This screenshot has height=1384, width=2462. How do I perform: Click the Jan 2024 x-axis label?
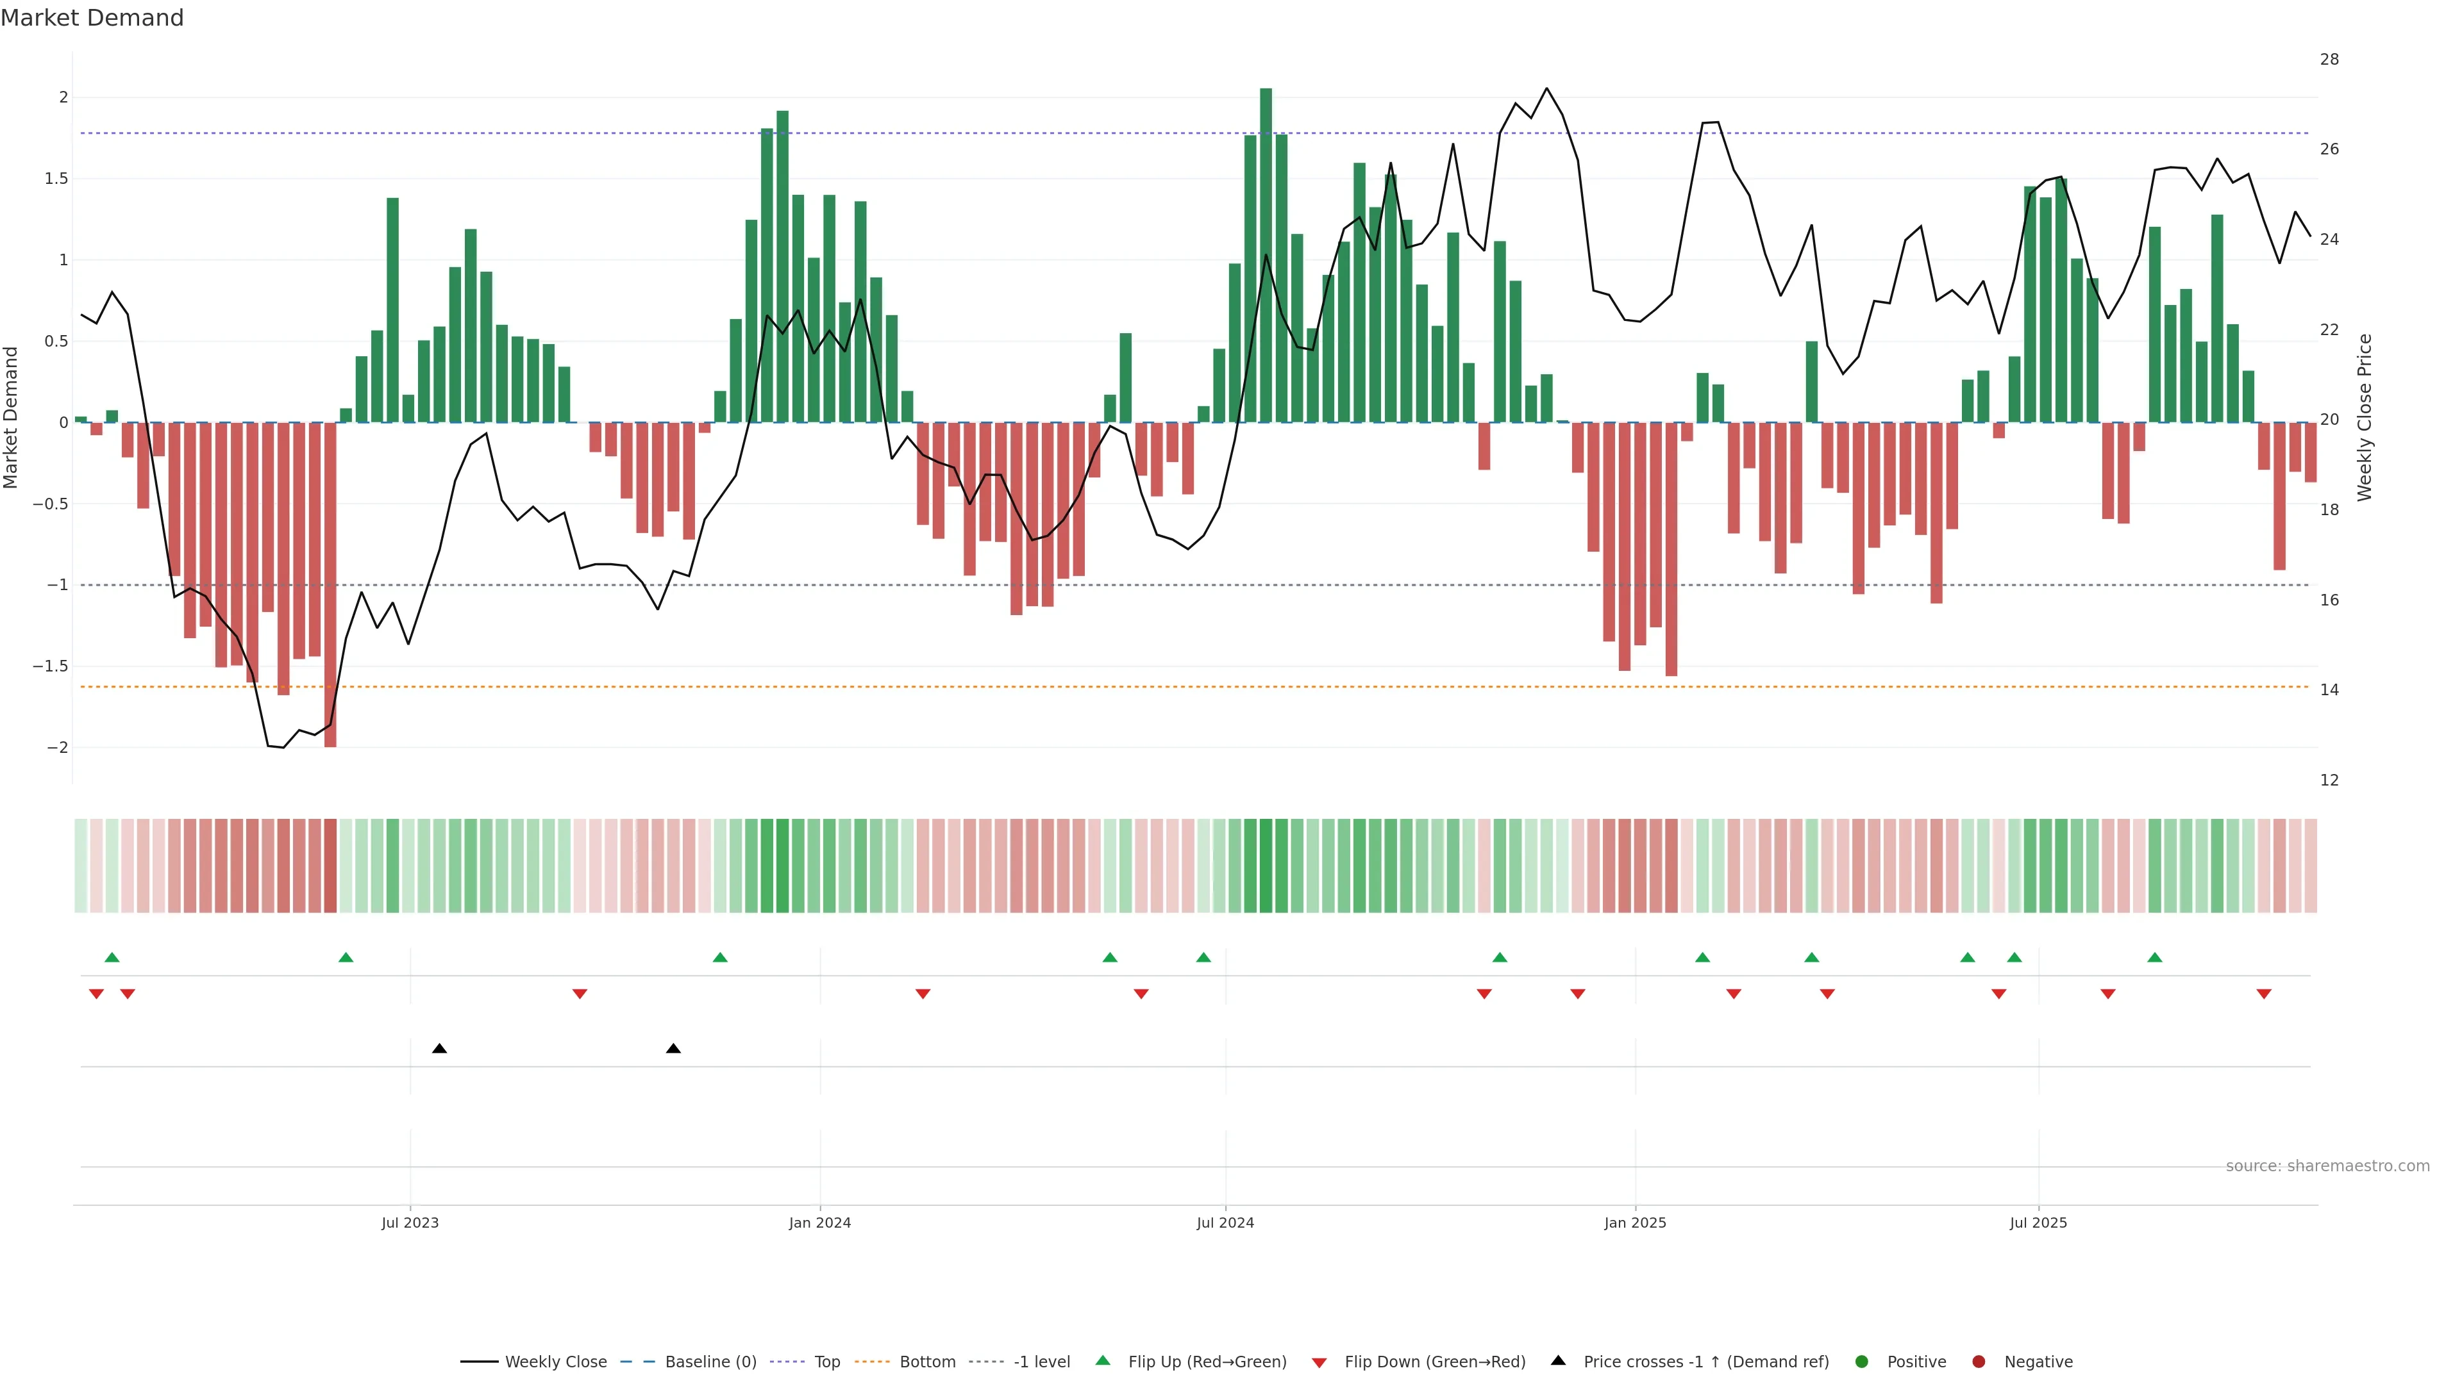[819, 1223]
